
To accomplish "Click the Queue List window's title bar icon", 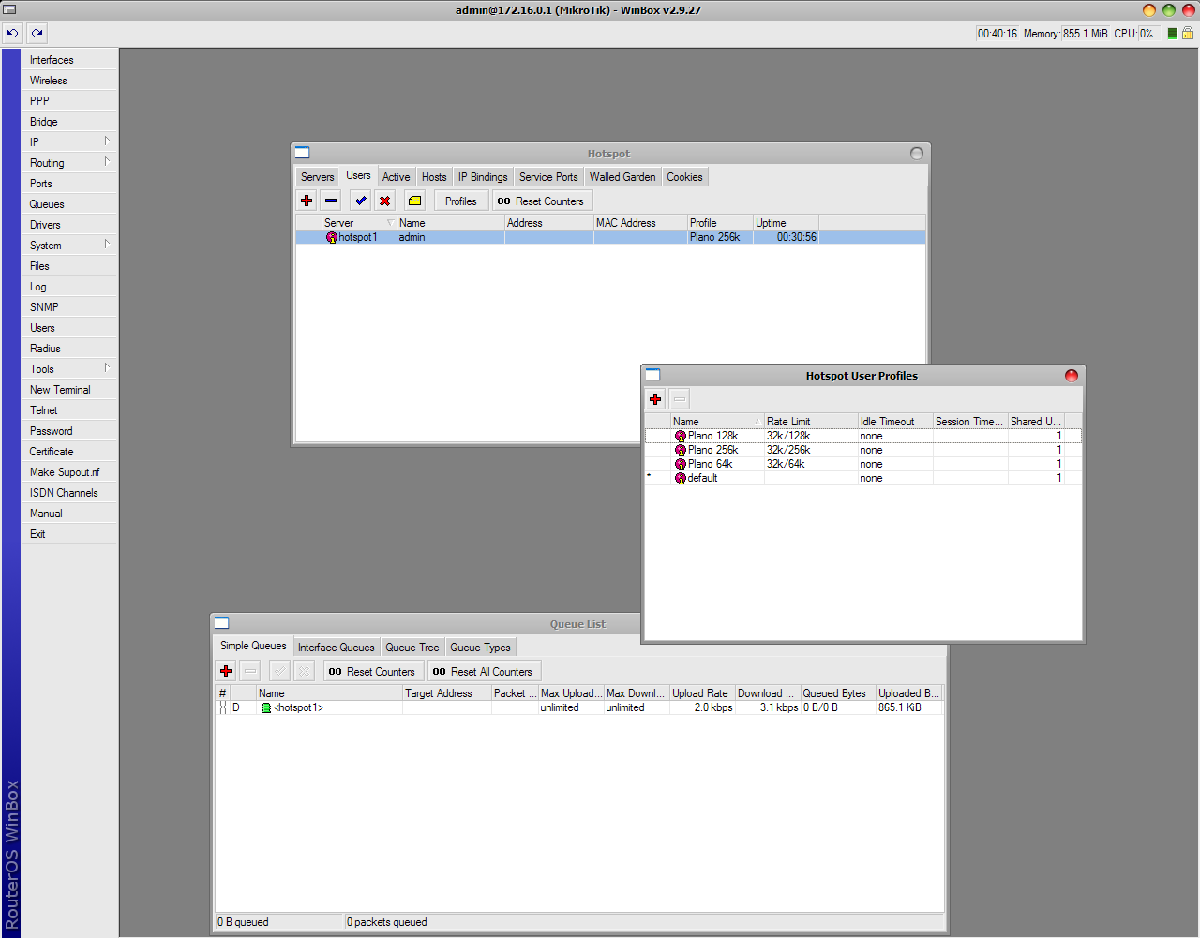I will coord(221,623).
